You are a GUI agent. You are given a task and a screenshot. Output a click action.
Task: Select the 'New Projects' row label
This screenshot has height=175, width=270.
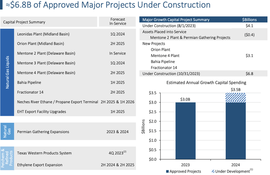point(154,44)
